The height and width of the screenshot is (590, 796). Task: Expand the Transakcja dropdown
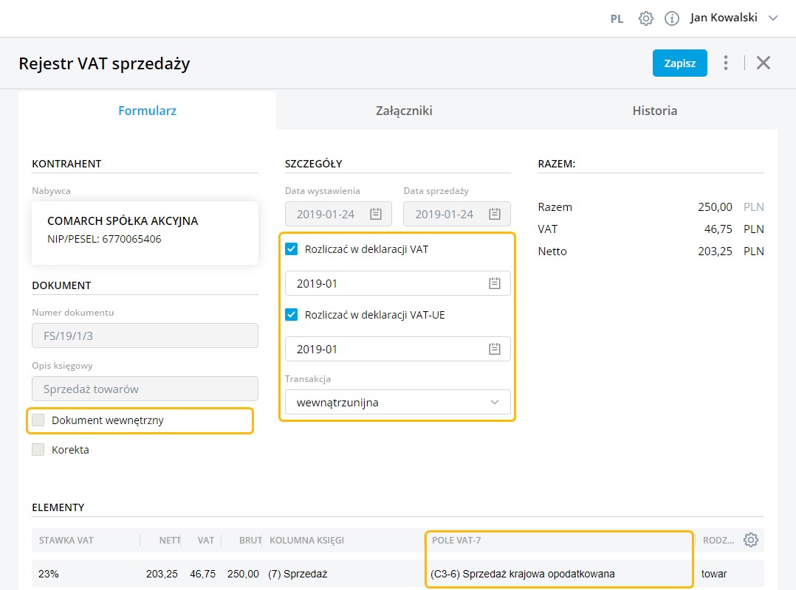[x=397, y=403]
